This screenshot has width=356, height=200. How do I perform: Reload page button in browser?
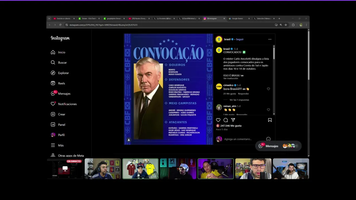(60, 25)
